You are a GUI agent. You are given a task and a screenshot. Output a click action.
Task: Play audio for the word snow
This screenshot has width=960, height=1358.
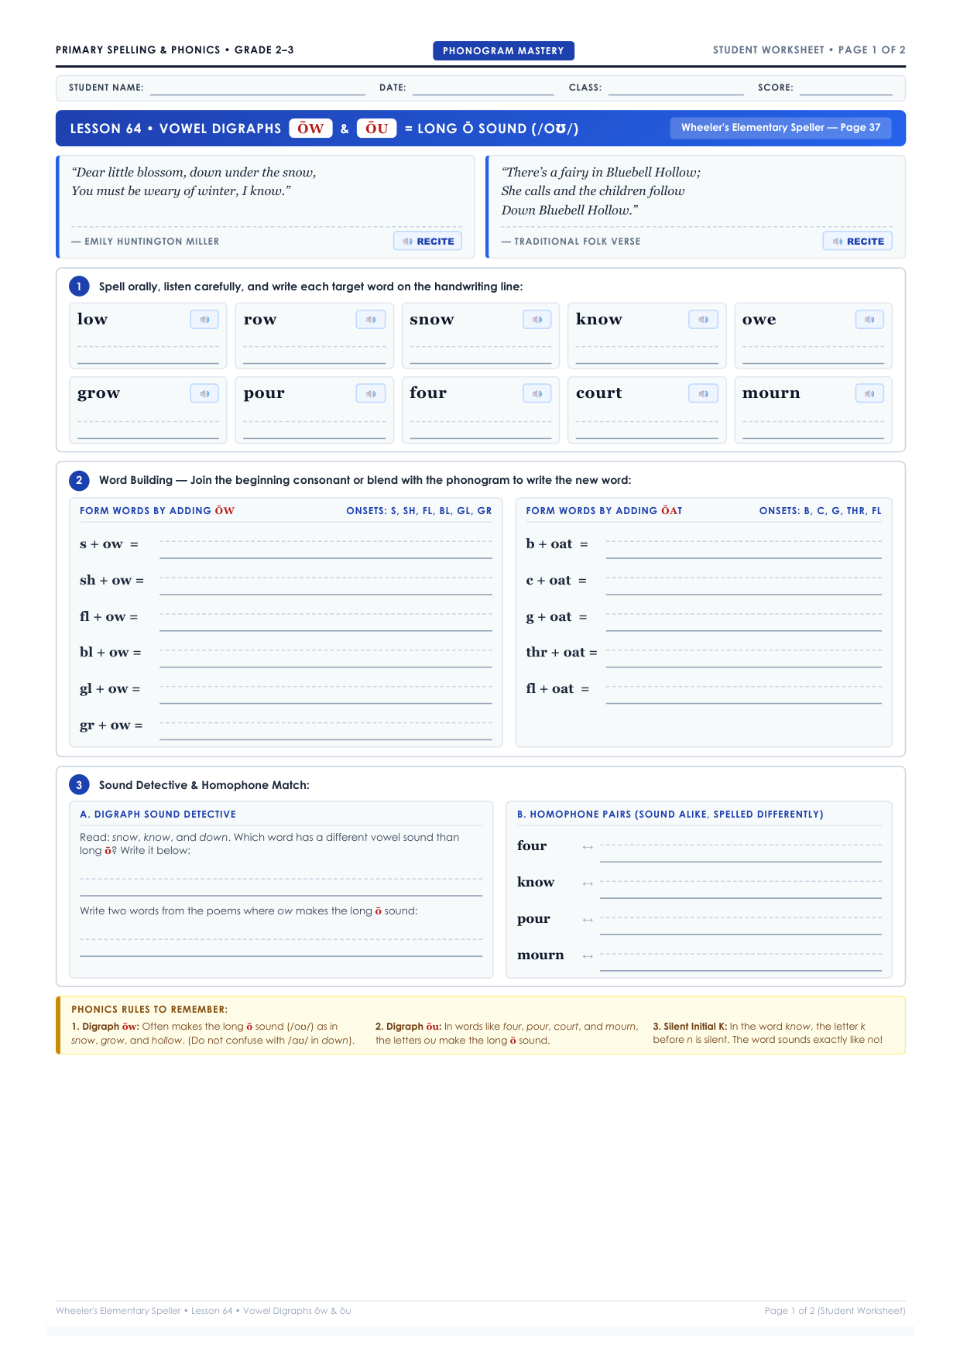pyautogui.click(x=537, y=319)
